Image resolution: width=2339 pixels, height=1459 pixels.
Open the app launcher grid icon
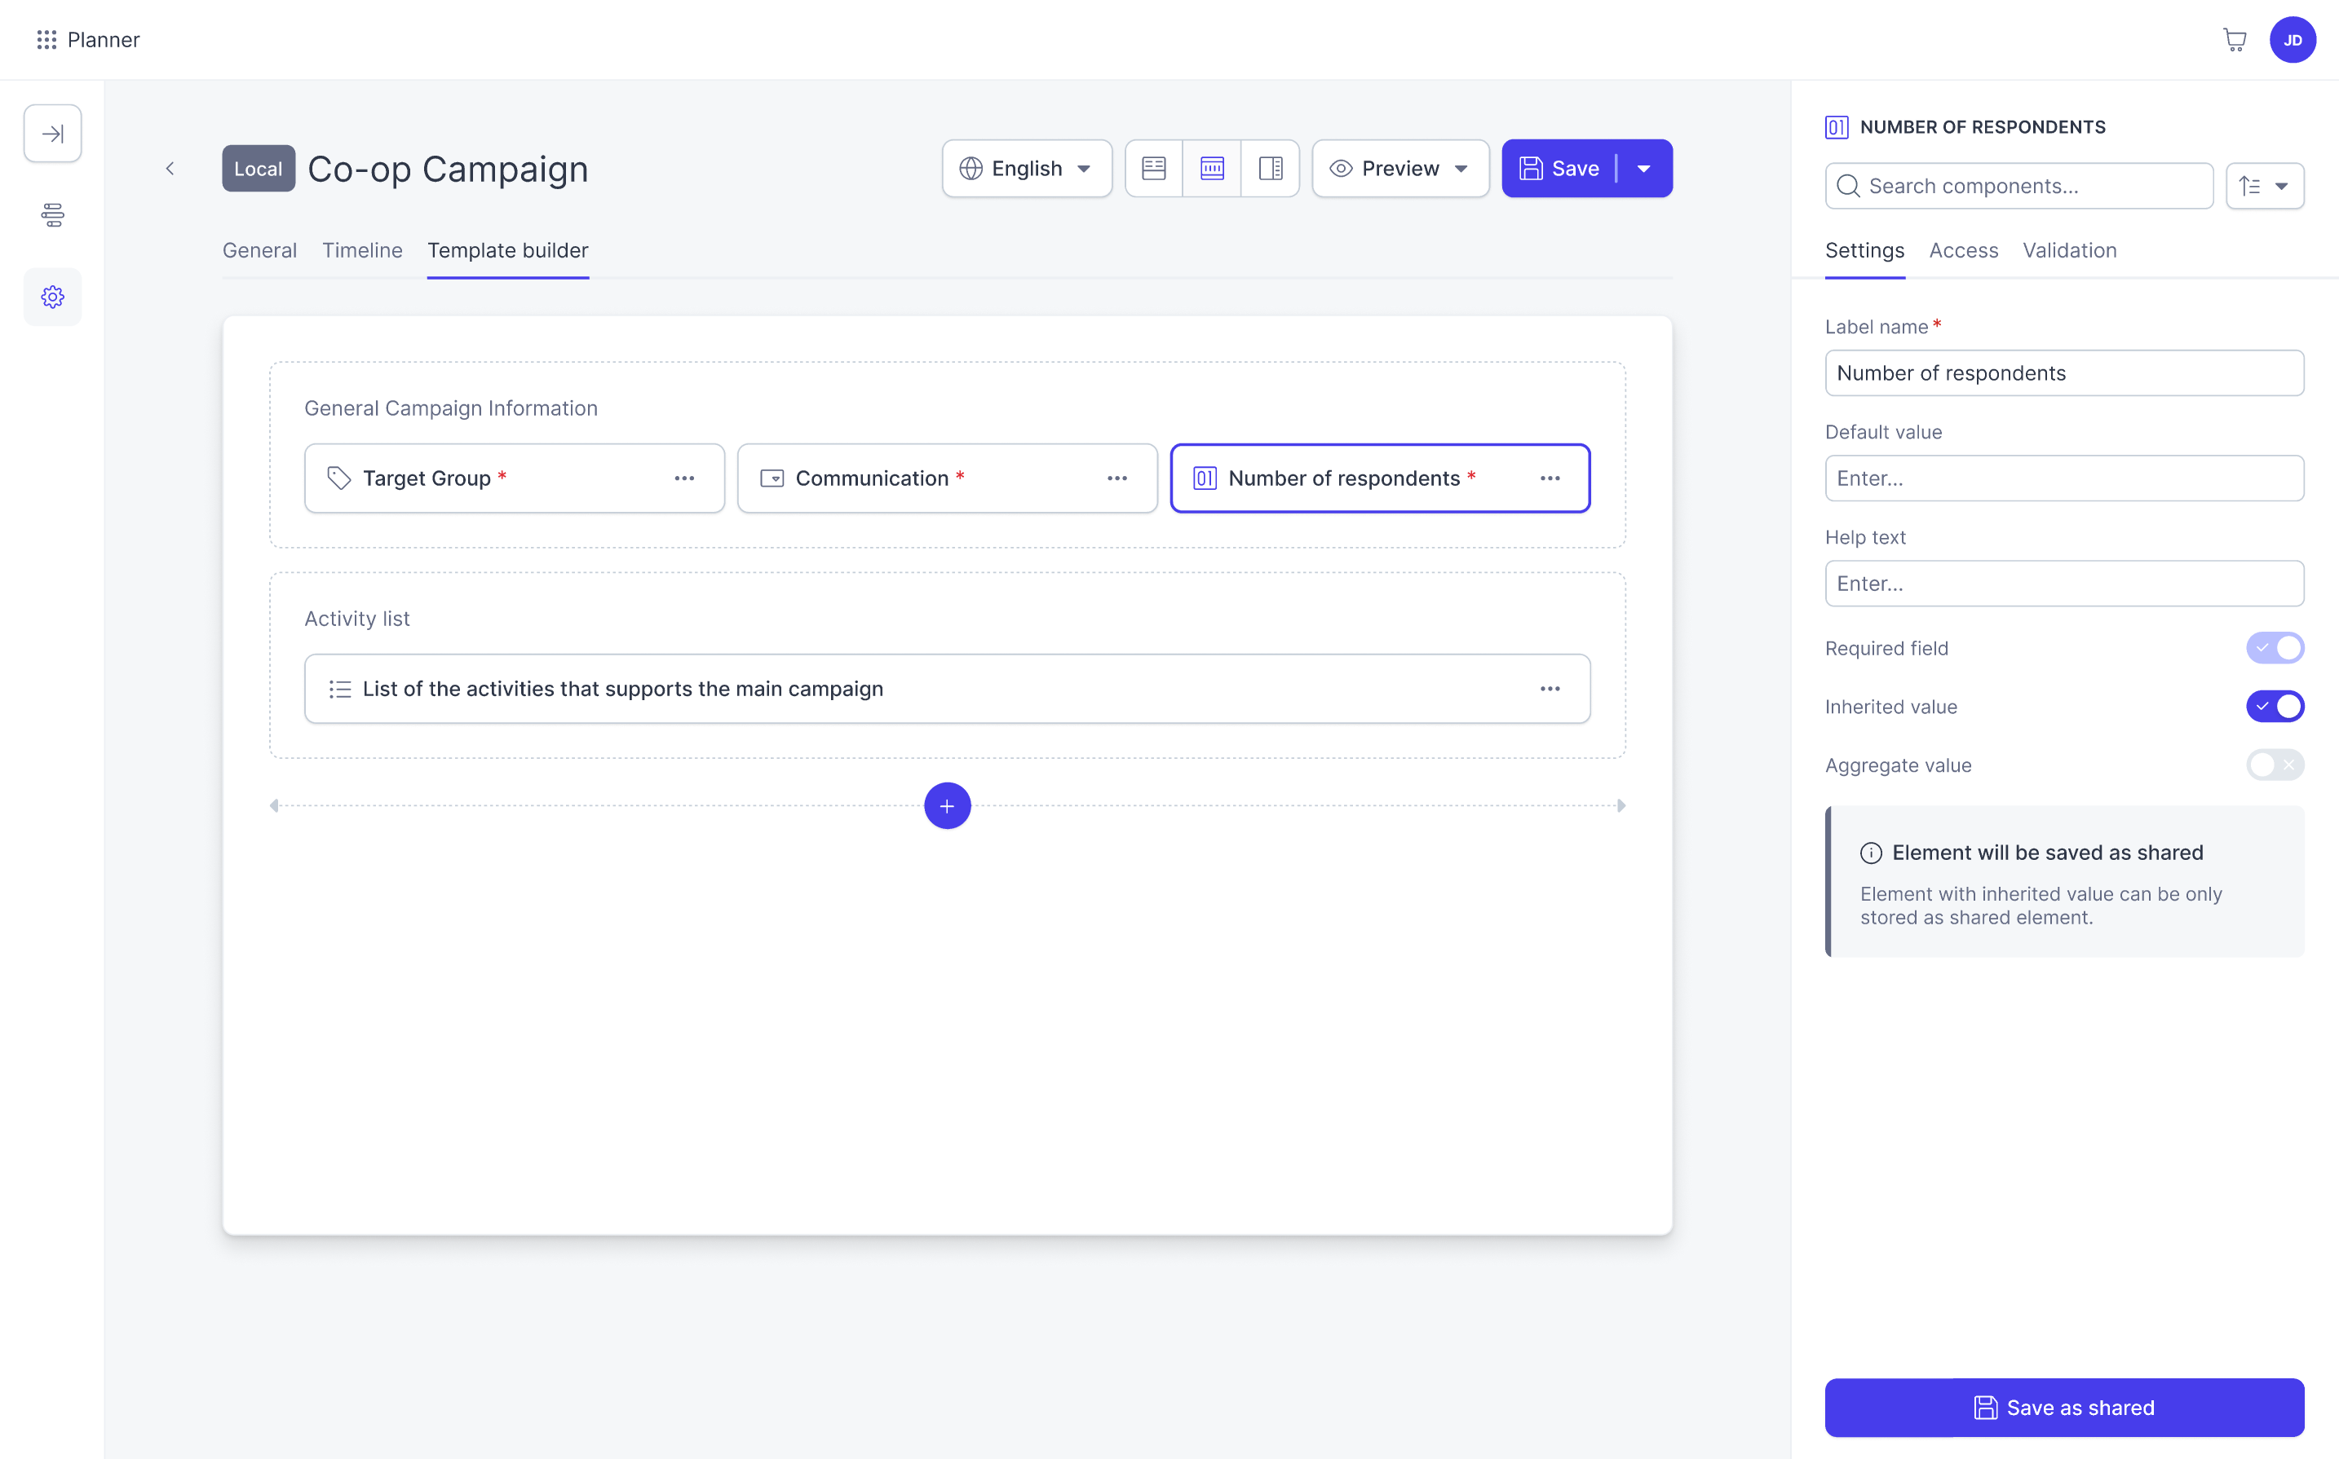[46, 40]
